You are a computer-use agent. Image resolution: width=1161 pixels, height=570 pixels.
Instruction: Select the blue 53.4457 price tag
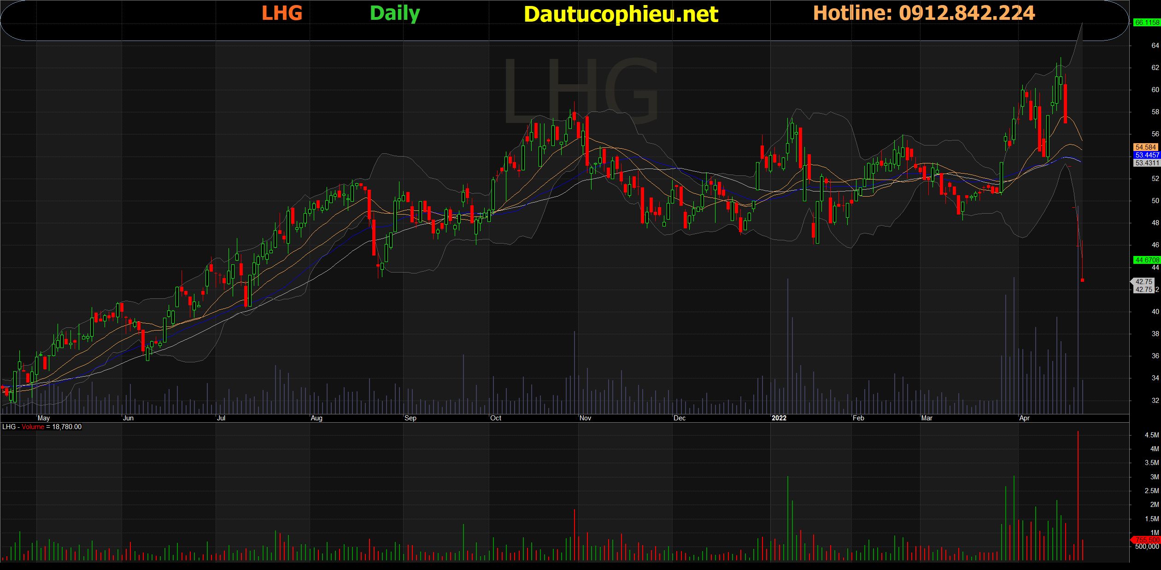[x=1146, y=155]
